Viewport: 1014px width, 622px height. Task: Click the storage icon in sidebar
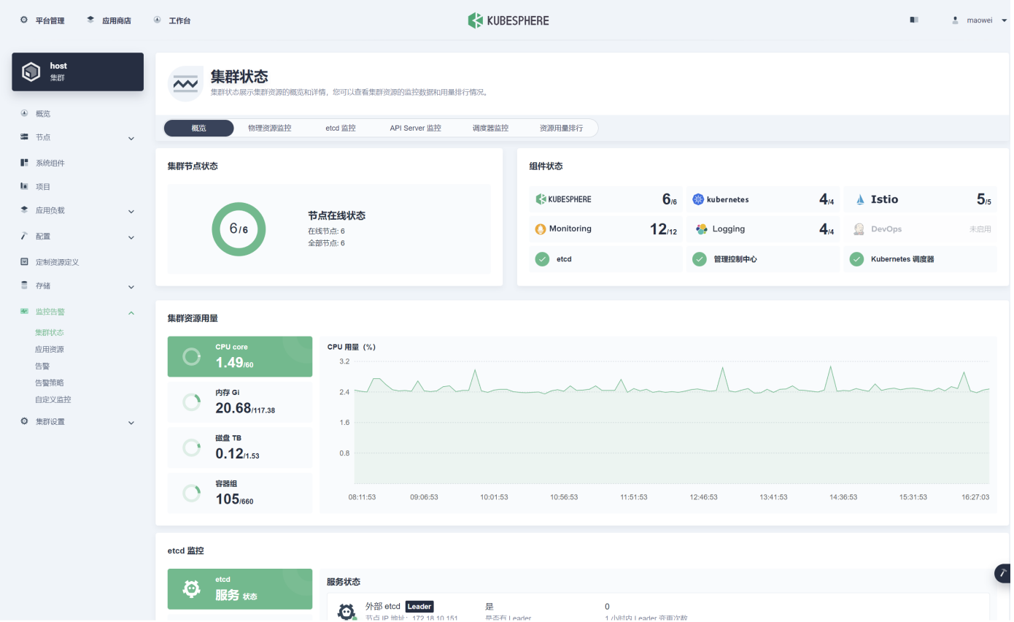[24, 285]
